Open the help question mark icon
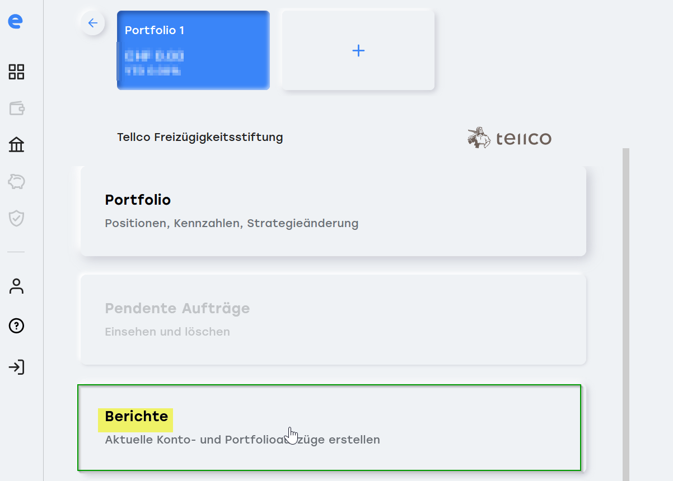 coord(16,326)
